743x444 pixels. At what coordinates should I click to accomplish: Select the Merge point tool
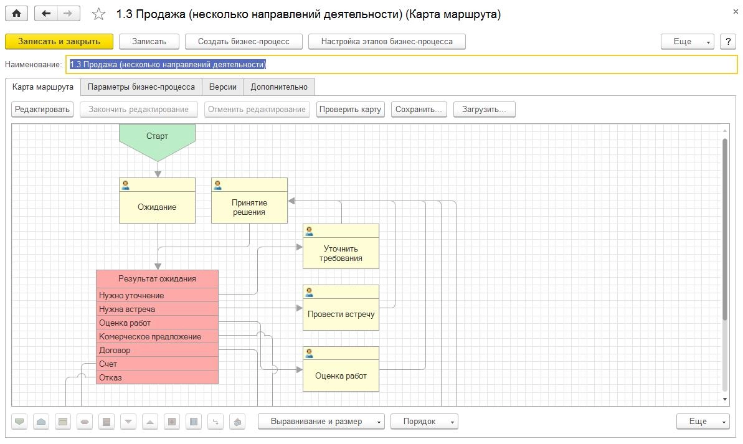(150, 422)
